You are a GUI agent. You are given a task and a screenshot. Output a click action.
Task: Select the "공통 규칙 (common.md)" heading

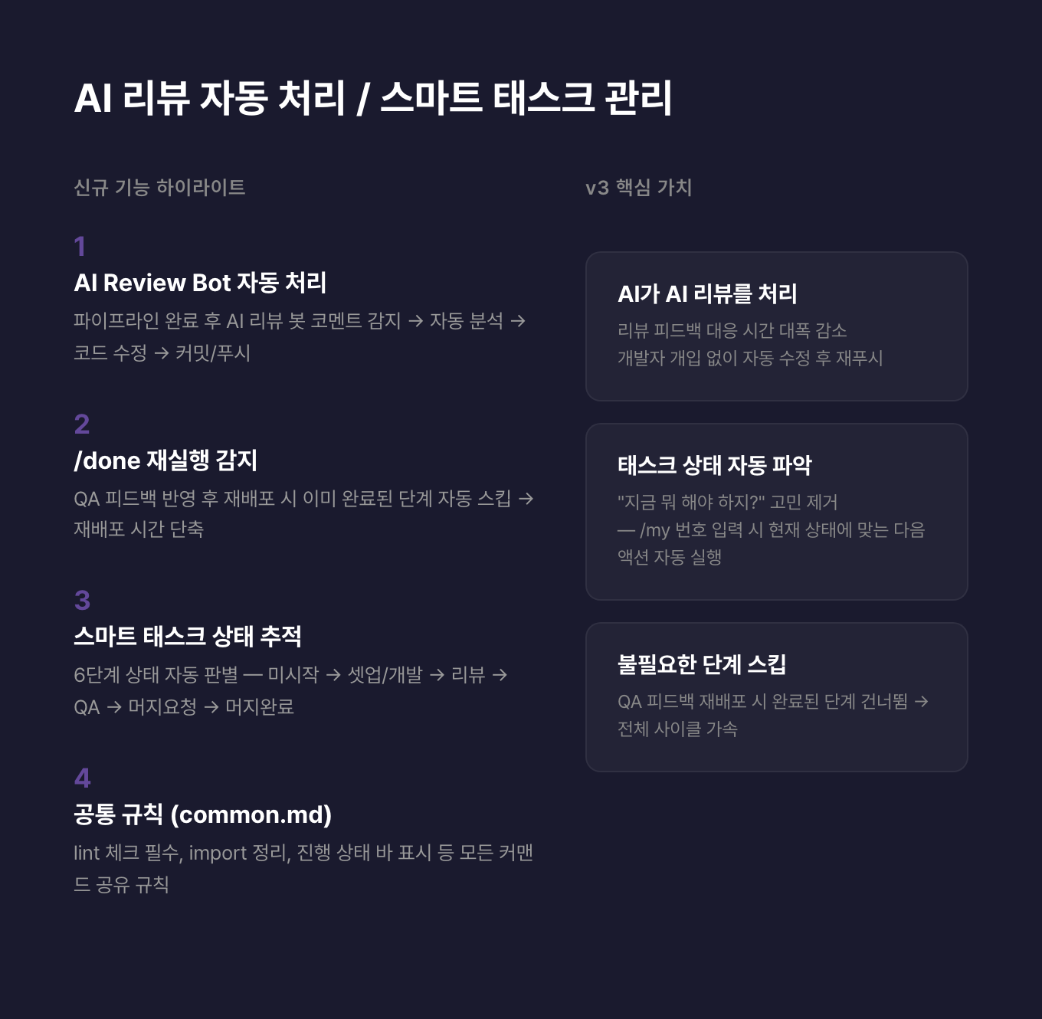click(202, 814)
